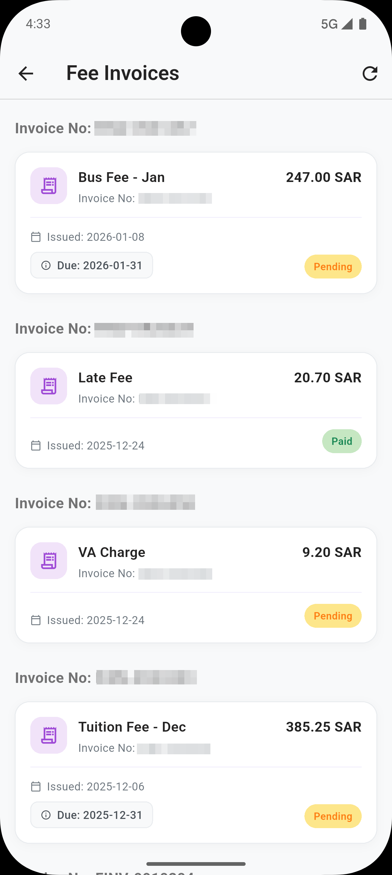Image resolution: width=392 pixels, height=875 pixels.
Task: Tap the Late Fee receipt icon
Action: pyautogui.click(x=48, y=386)
